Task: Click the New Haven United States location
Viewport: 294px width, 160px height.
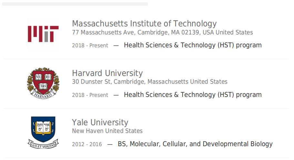Action: (107, 131)
